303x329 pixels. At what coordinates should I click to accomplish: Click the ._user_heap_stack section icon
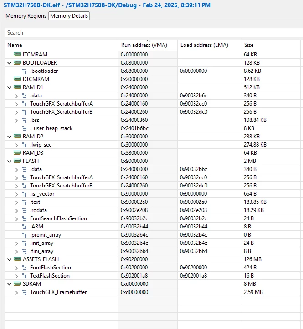[x=24, y=128]
